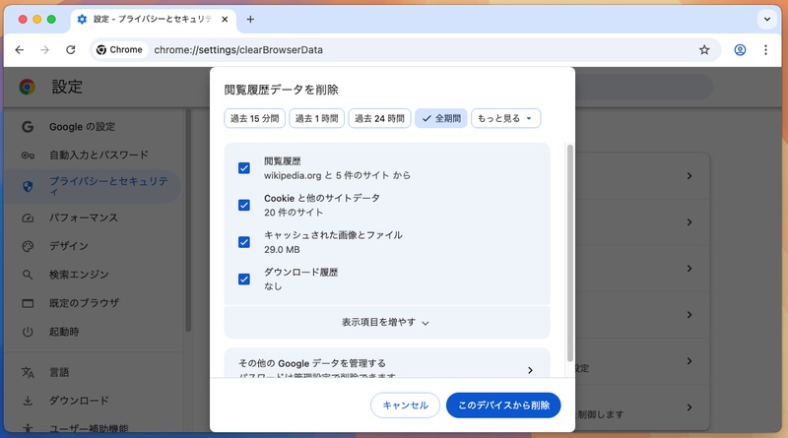This screenshot has height=438, width=788.
Task: Open the もっと見る dropdown
Action: [x=505, y=118]
